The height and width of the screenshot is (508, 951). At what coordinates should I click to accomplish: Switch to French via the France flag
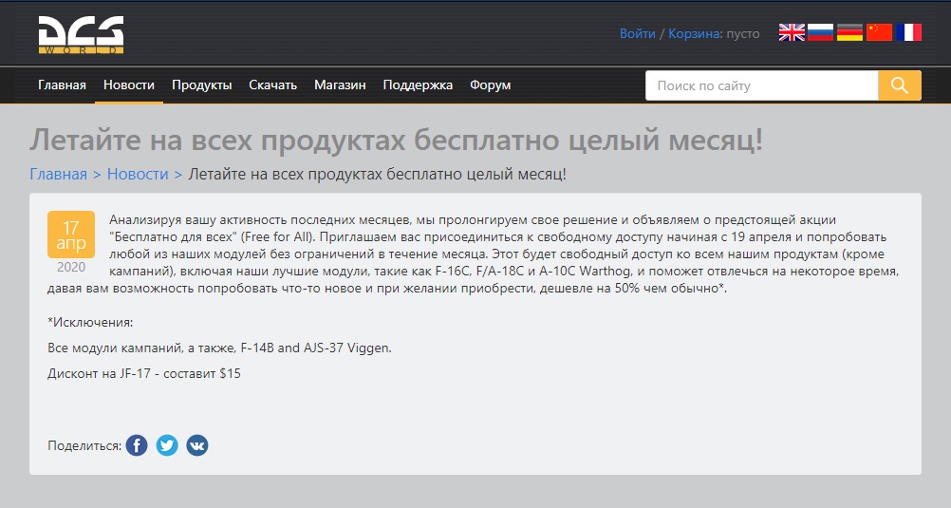click(x=908, y=33)
